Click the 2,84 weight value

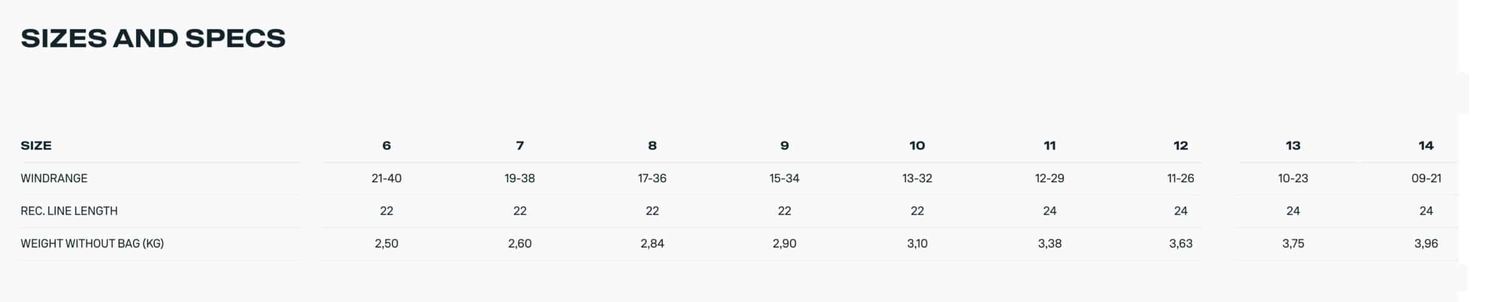click(652, 243)
